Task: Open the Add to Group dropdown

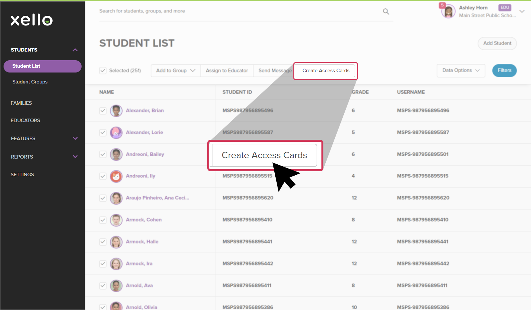Action: click(x=176, y=71)
